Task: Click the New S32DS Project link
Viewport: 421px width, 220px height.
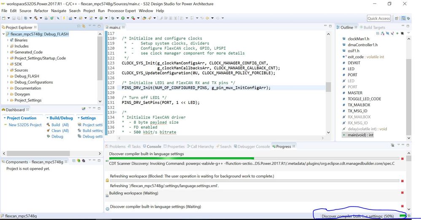Action: (x=25, y=125)
